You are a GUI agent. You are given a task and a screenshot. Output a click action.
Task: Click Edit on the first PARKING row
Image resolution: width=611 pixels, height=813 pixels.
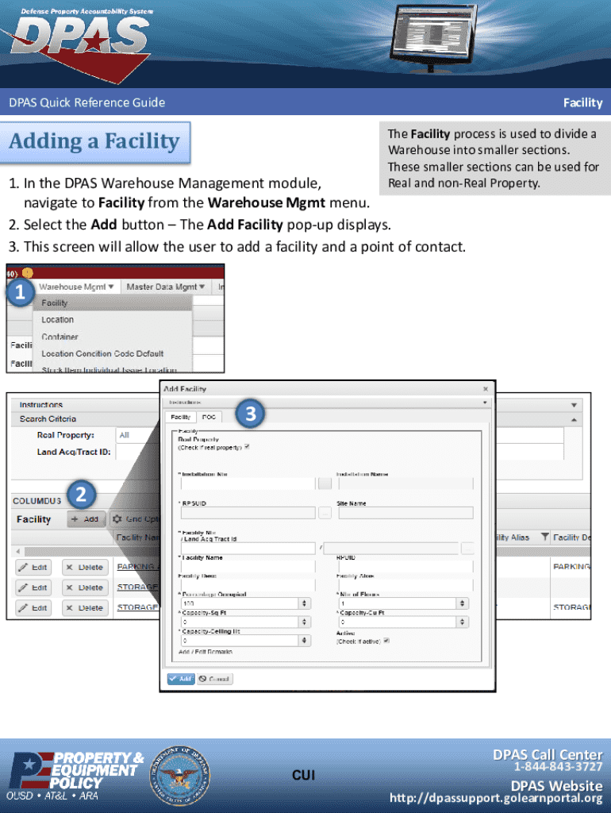(33, 568)
